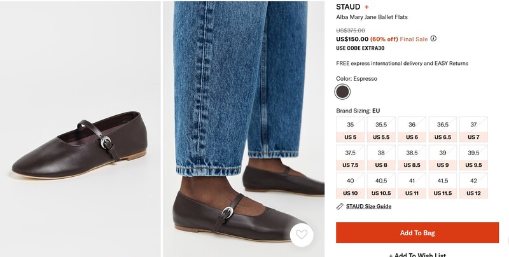Screen dimensions: 509x257
Task: Select size 42 (US 12)
Action: (473, 186)
